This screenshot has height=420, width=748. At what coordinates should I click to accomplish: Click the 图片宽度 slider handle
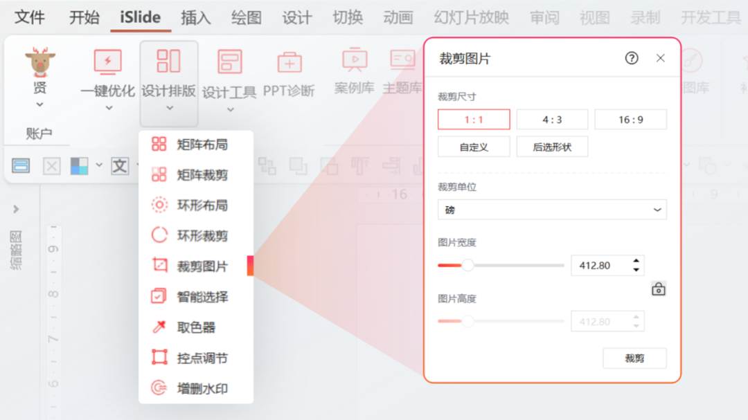click(467, 266)
